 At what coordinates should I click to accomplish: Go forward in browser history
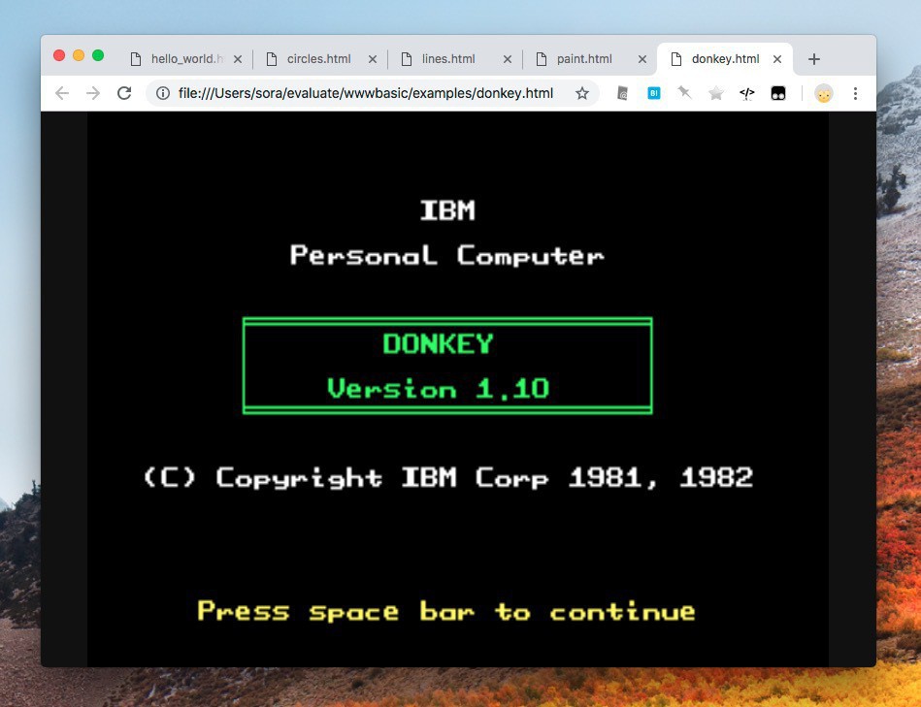point(93,93)
